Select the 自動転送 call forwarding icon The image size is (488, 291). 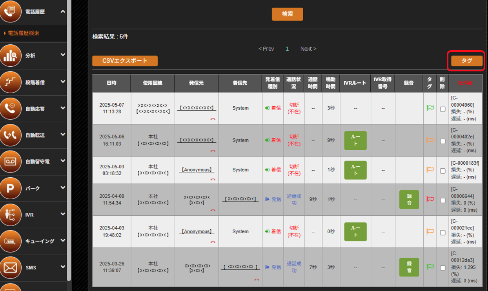pyautogui.click(x=11, y=135)
